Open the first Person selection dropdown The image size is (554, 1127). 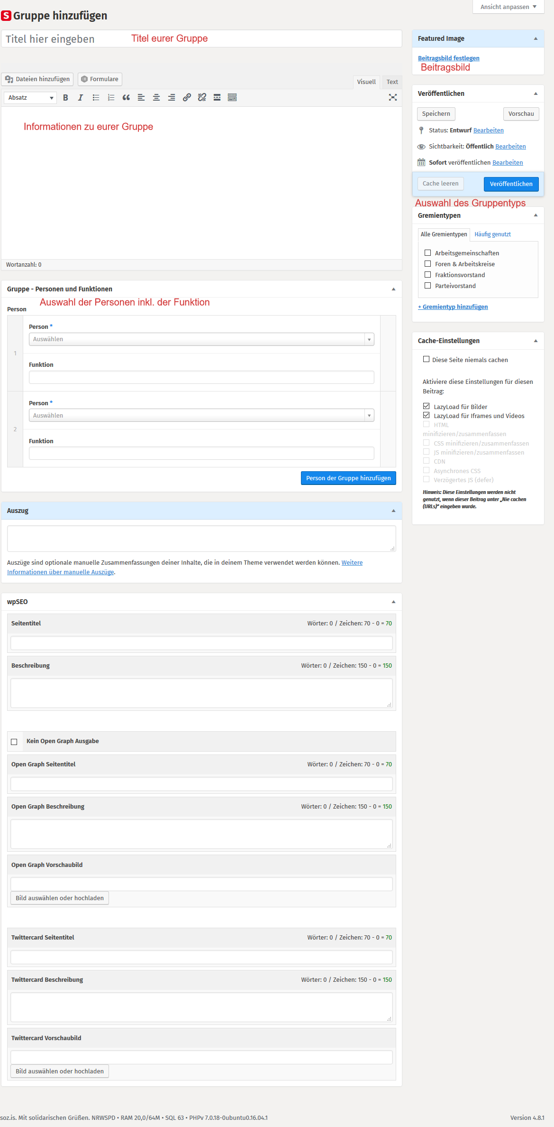click(201, 339)
